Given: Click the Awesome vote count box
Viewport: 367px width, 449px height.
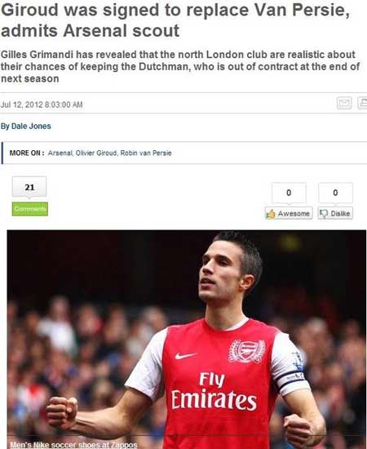Looking at the screenshot, I should point(289,193).
